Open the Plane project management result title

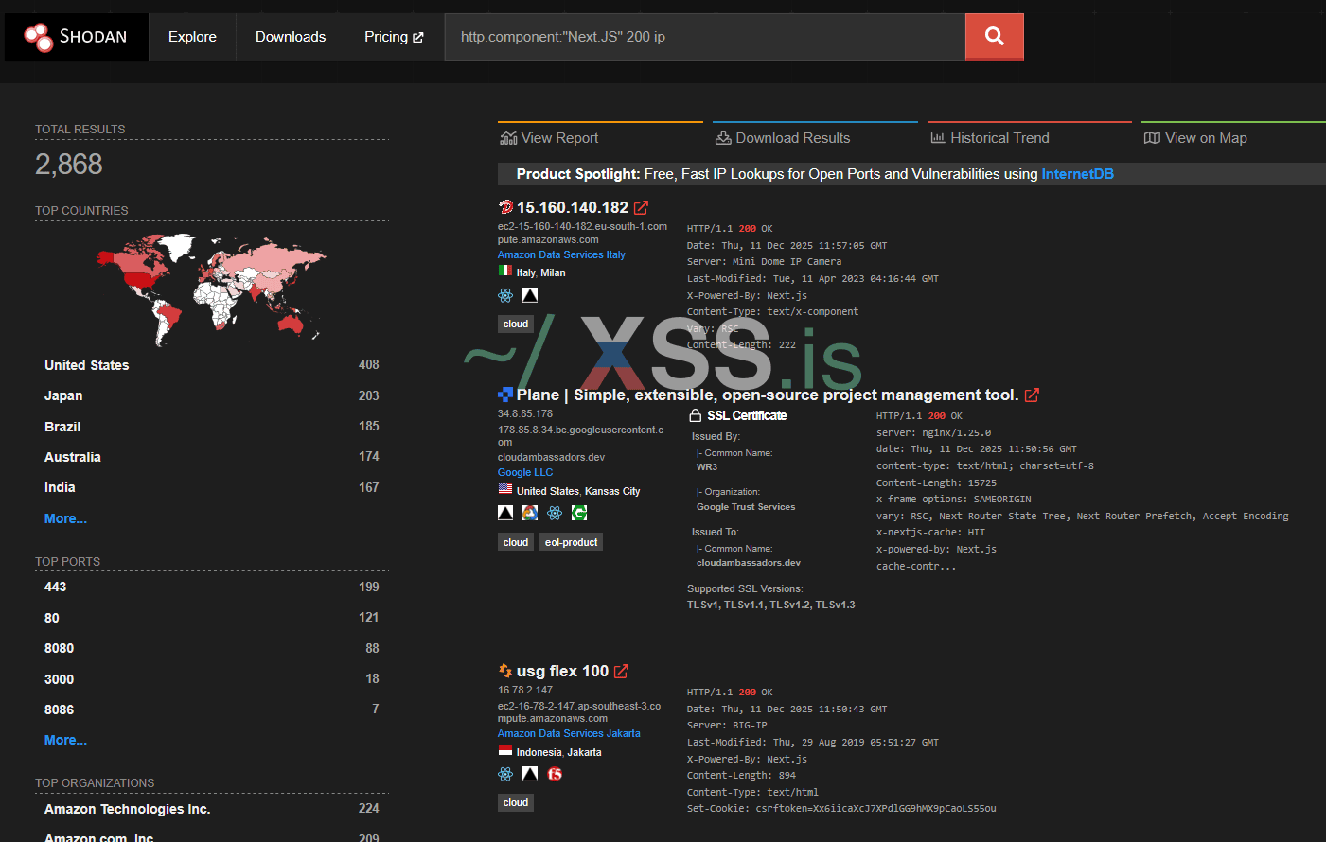[768, 395]
